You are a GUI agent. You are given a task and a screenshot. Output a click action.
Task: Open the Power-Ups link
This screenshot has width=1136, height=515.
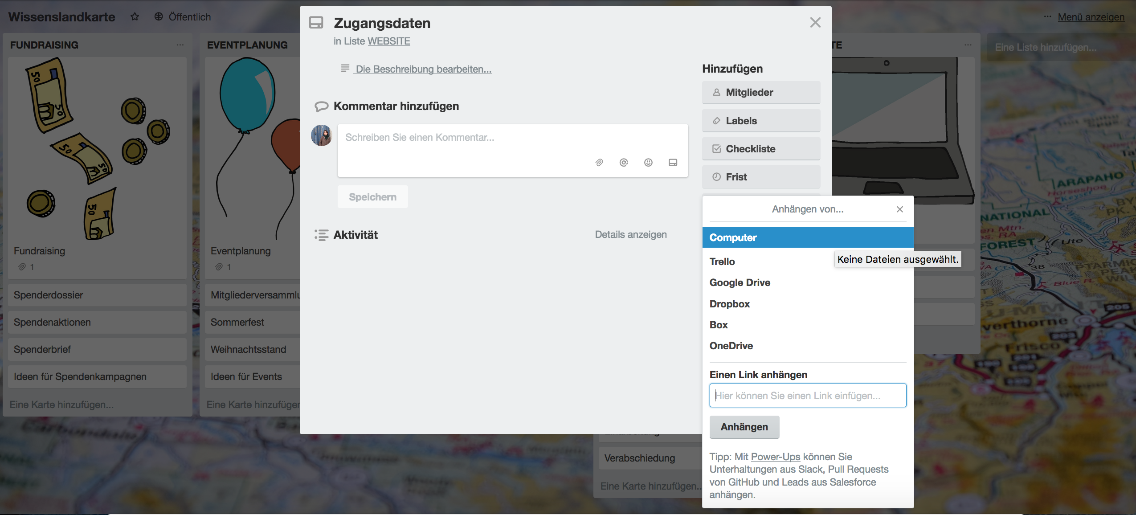[x=775, y=457]
